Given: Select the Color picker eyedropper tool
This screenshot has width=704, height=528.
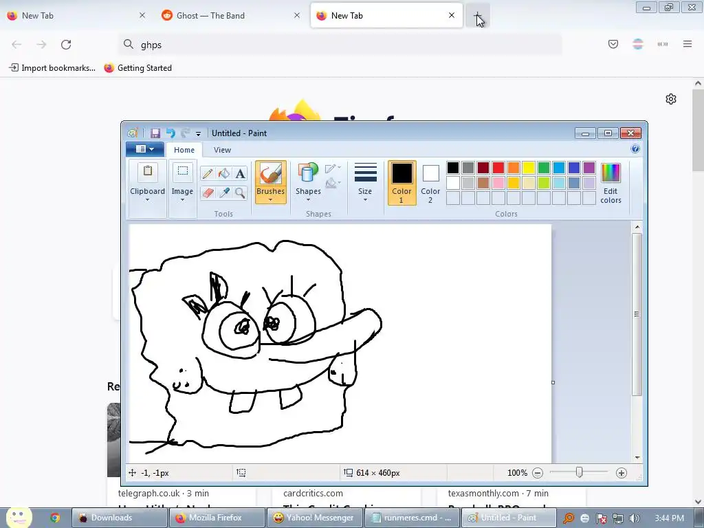Looking at the screenshot, I should point(223,193).
